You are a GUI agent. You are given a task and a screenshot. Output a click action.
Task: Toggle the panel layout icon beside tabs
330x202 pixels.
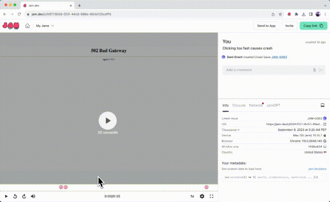pyautogui.click(x=322, y=105)
